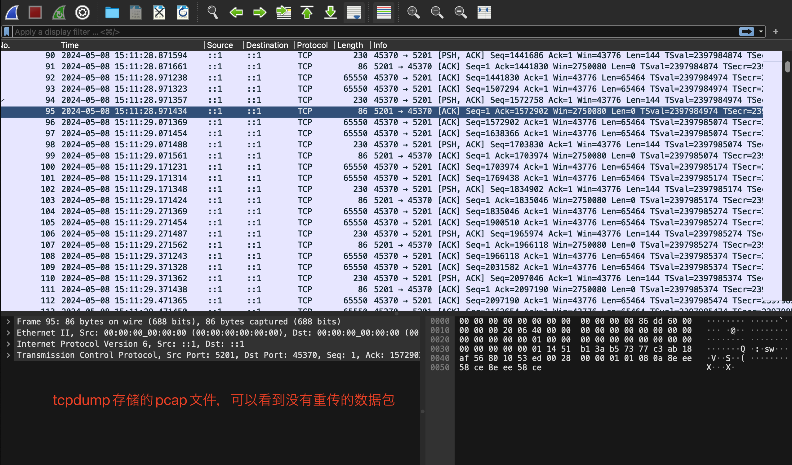This screenshot has height=465, width=792.
Task: Apply display filter with blue arrow button
Action: [746, 32]
